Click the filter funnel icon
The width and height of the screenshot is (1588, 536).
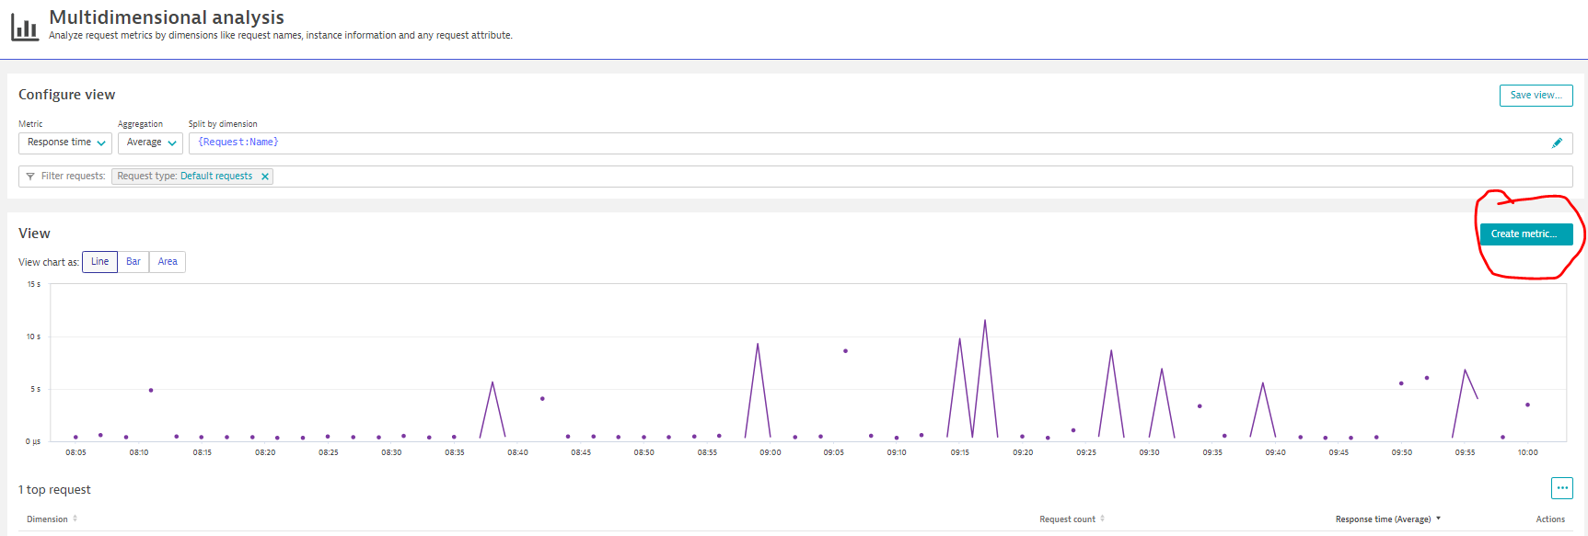tap(30, 177)
